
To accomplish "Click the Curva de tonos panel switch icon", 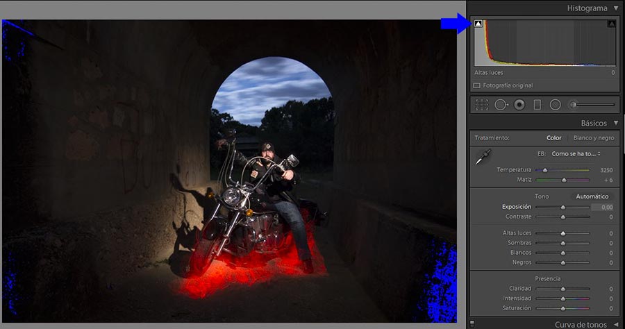I will (x=472, y=323).
